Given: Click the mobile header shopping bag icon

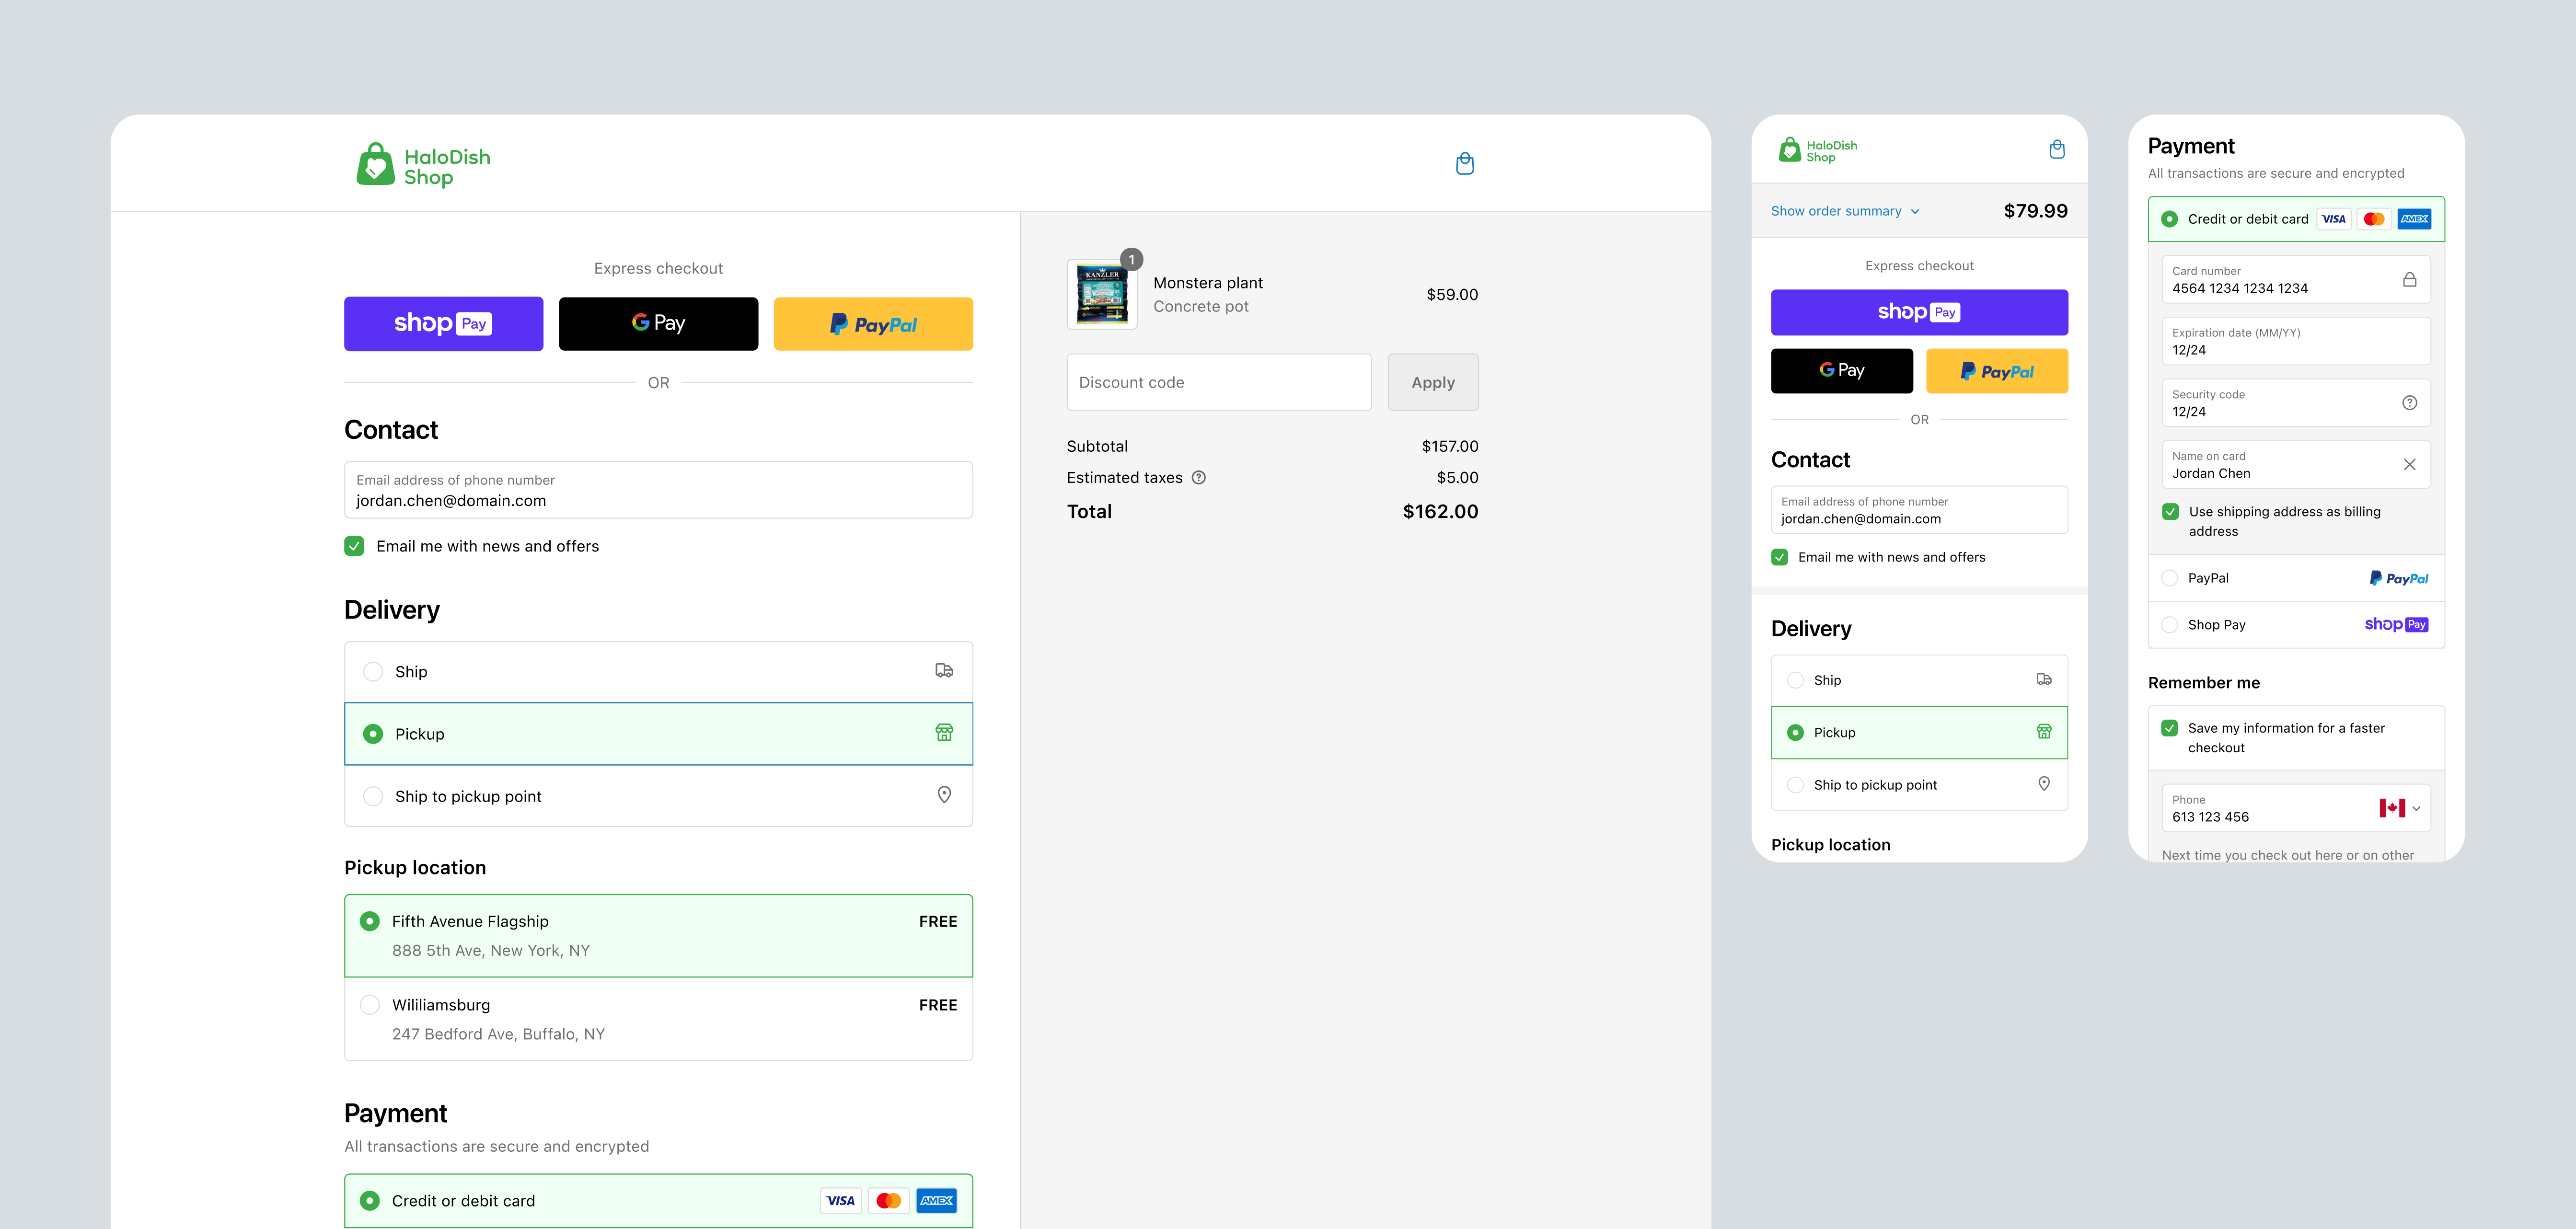Looking at the screenshot, I should click(2056, 150).
